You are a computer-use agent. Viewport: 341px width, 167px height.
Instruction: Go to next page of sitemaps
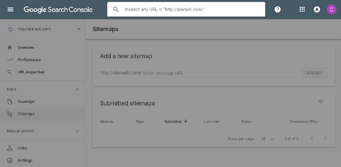click(325, 138)
